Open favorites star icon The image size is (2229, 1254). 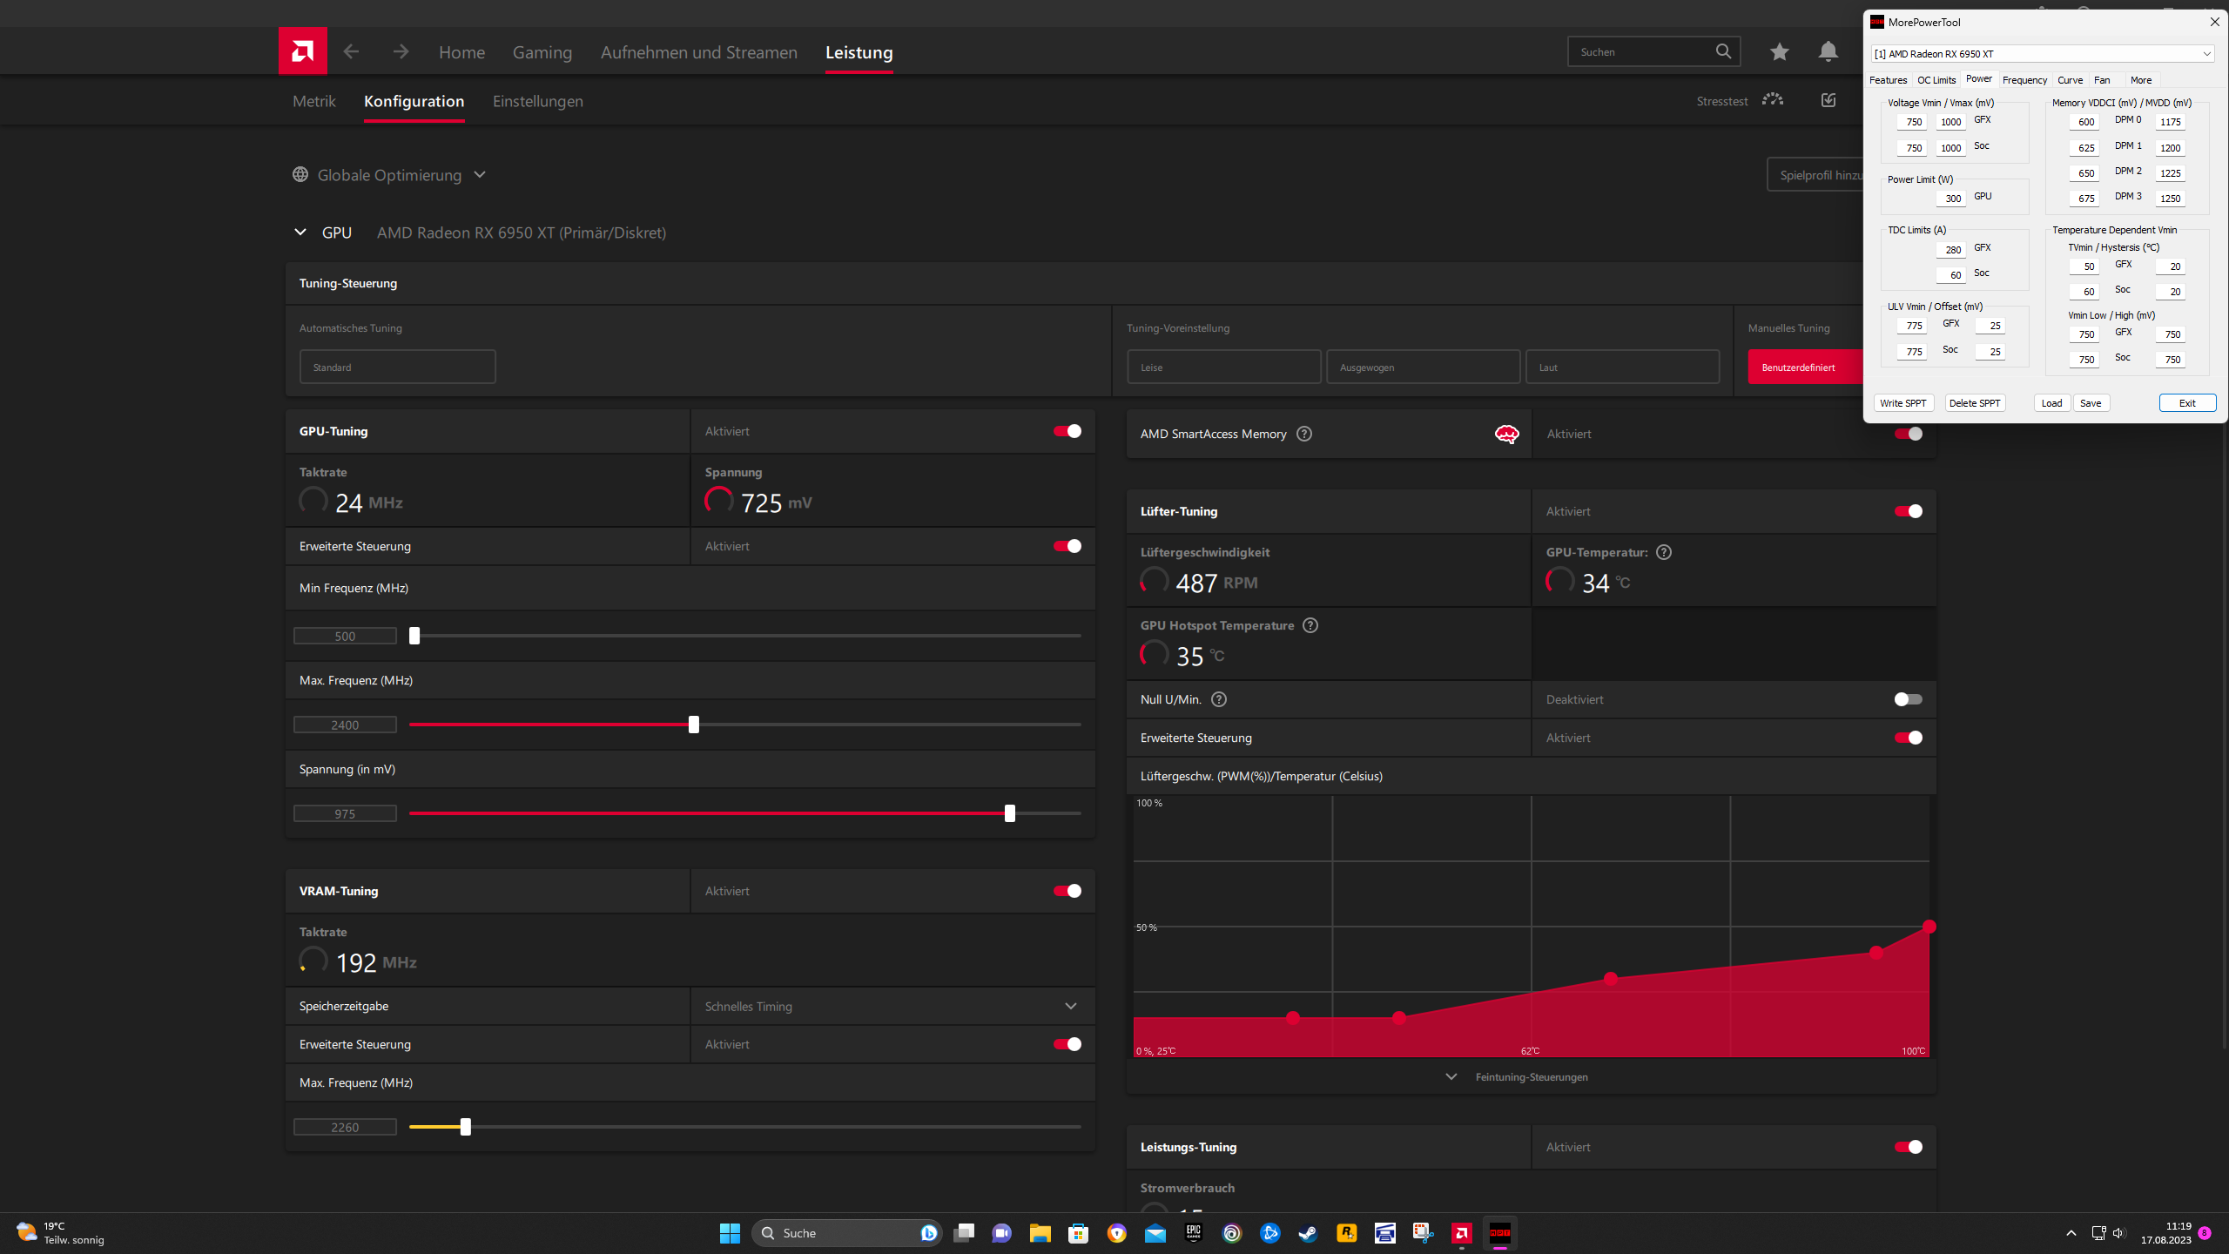(1779, 51)
